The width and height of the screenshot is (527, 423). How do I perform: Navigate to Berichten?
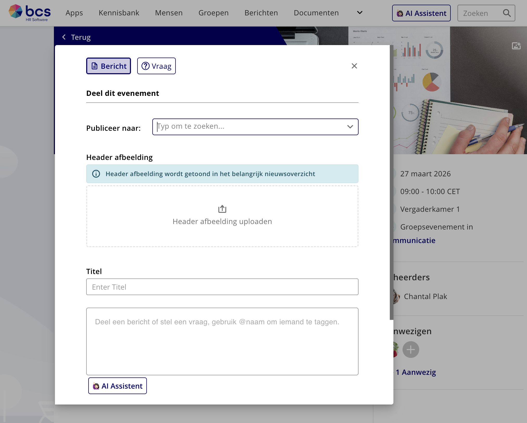pyautogui.click(x=261, y=13)
